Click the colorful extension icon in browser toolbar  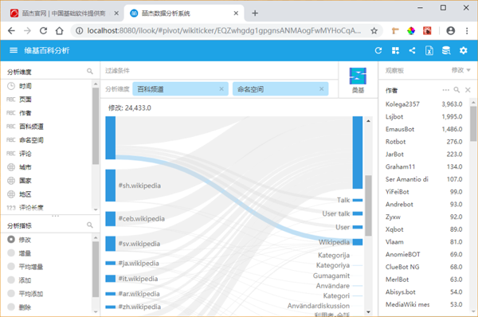click(x=411, y=31)
